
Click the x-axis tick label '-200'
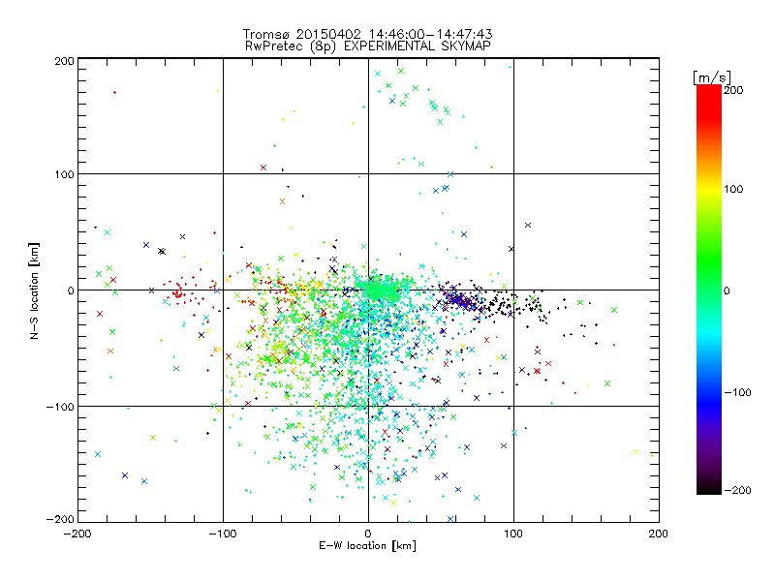[77, 534]
